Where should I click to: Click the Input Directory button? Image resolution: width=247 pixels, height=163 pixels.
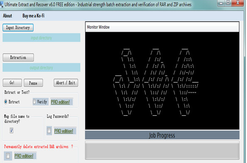18,28
